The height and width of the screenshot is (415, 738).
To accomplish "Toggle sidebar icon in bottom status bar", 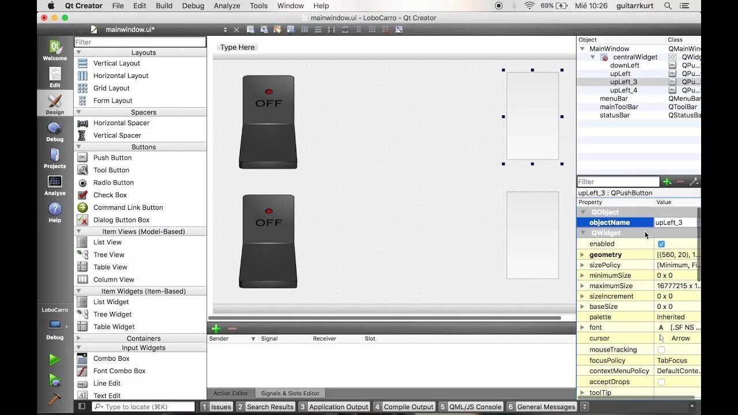I will click(x=82, y=406).
